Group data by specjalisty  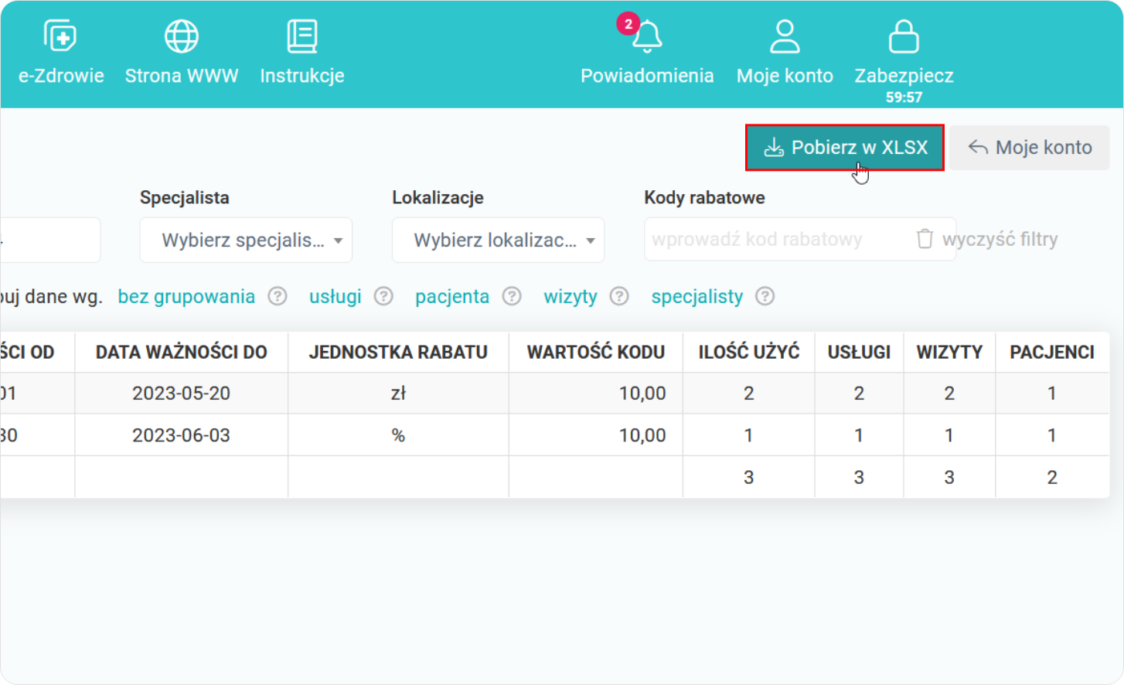(x=697, y=297)
